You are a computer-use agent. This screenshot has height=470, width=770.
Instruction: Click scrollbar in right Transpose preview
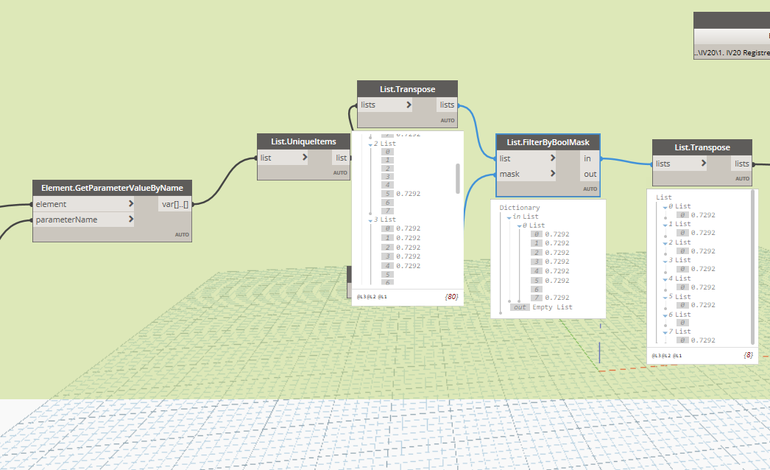coord(753,267)
